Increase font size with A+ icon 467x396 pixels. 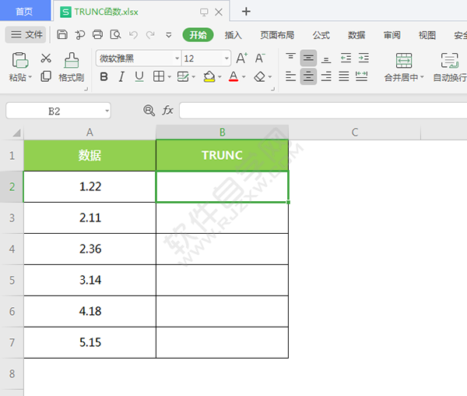point(241,58)
